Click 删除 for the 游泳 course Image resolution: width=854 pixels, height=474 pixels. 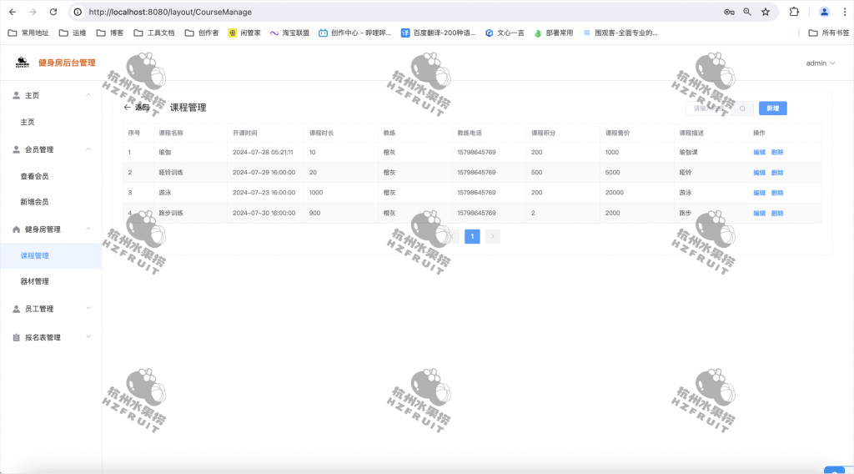click(777, 193)
